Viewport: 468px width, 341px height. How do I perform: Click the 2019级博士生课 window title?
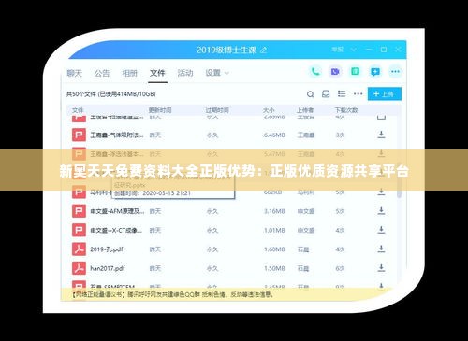click(x=227, y=50)
